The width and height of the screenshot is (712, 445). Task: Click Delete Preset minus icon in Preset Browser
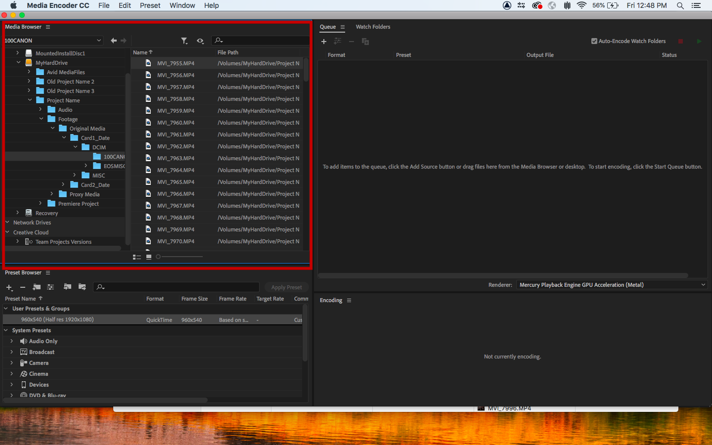23,287
